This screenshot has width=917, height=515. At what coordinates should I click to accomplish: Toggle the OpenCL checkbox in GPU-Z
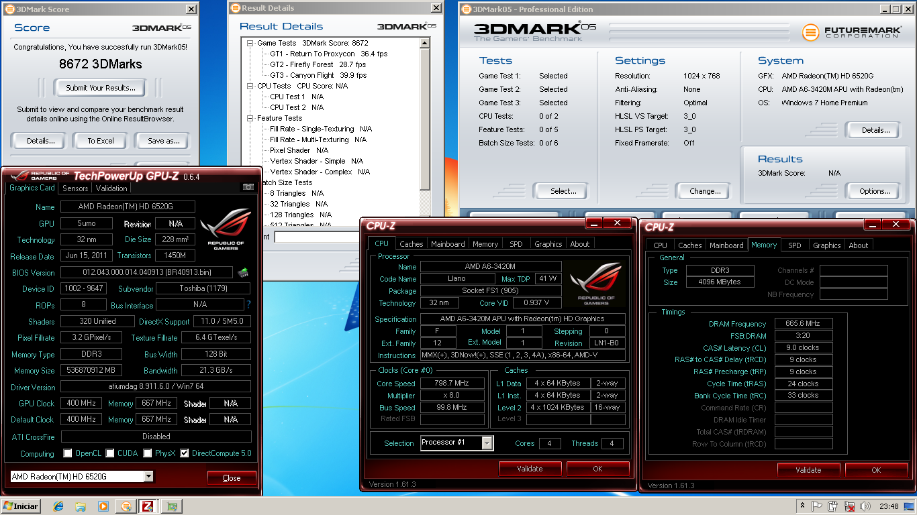[x=68, y=453]
